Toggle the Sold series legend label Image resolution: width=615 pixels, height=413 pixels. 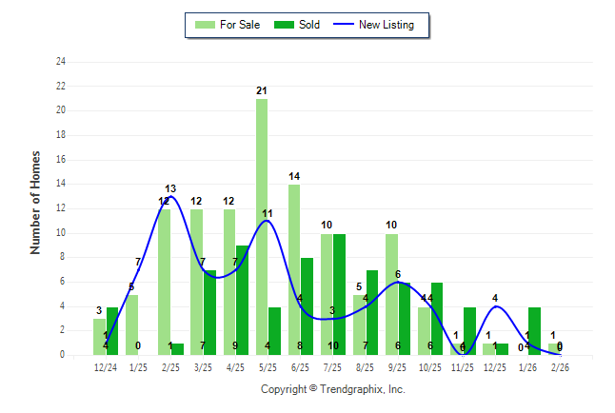coord(311,25)
